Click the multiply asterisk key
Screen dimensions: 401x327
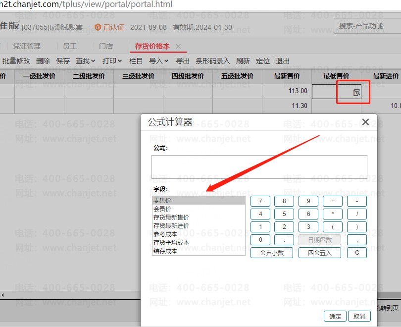[x=333, y=214]
